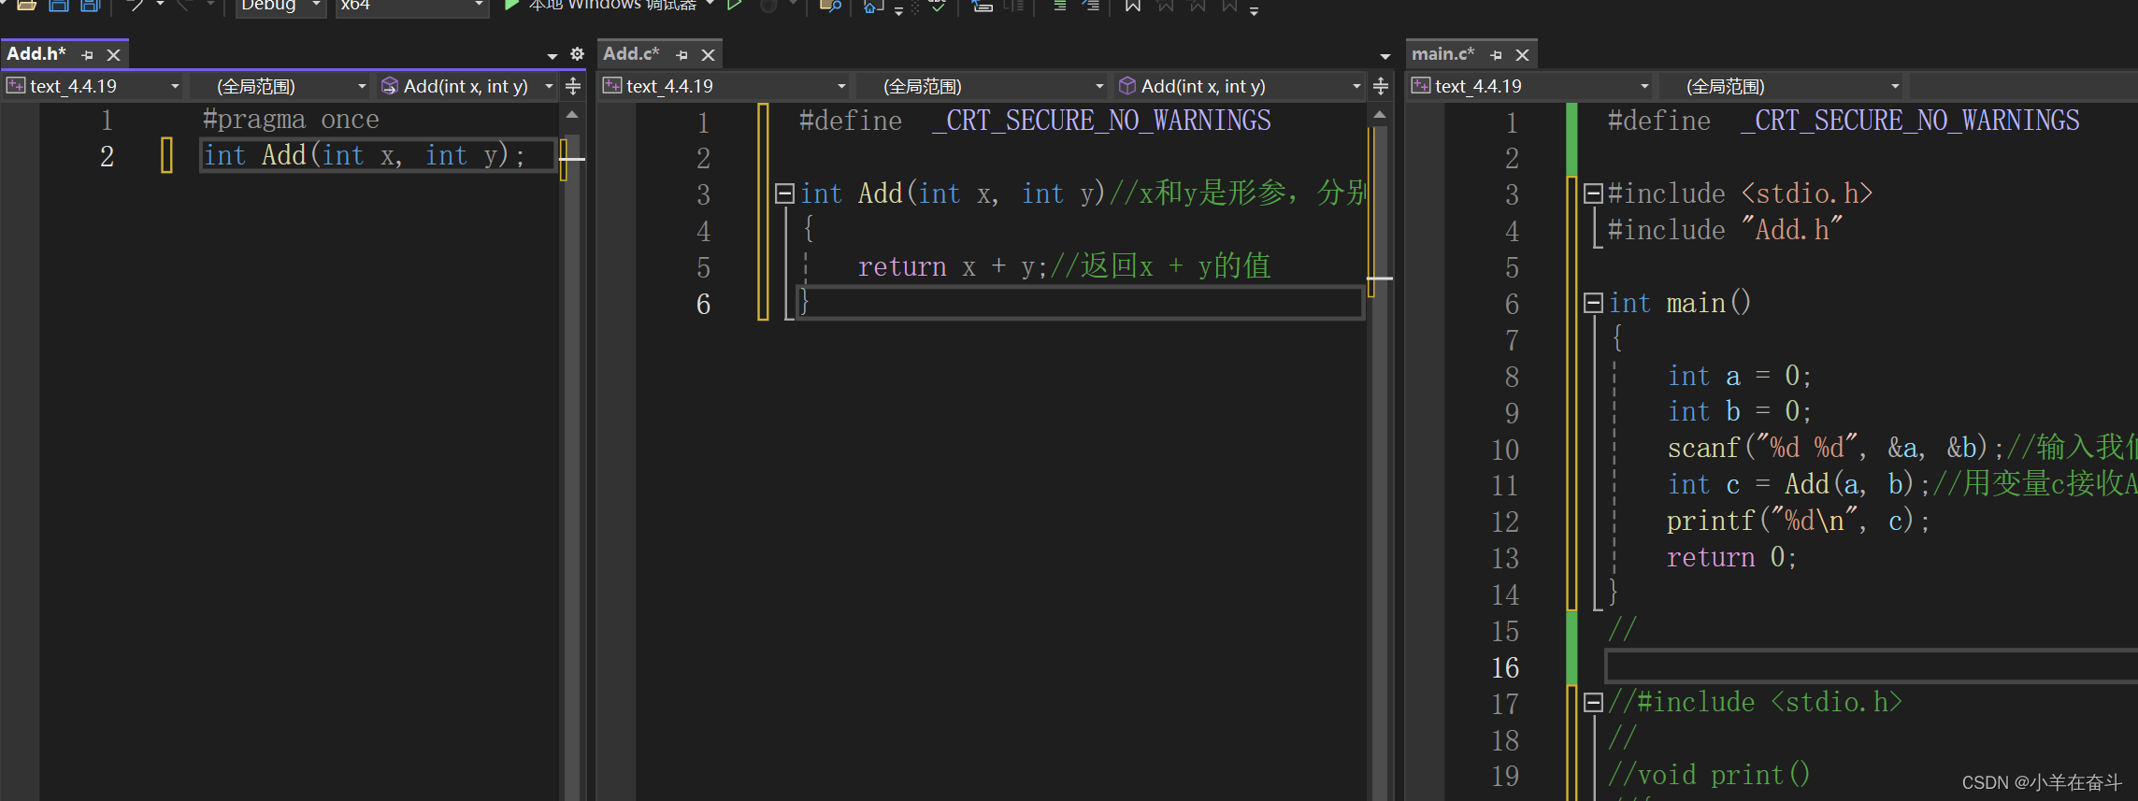Click Add function cube icon in Add.c navigation bar
The image size is (2138, 801).
tap(1127, 86)
